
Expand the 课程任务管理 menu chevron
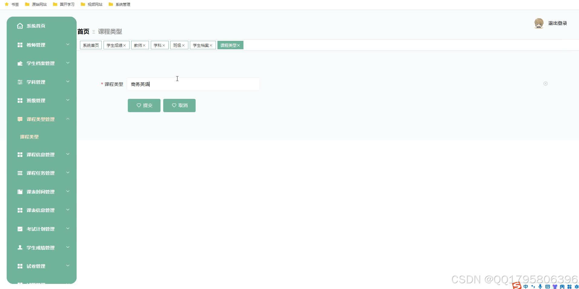[68, 173]
